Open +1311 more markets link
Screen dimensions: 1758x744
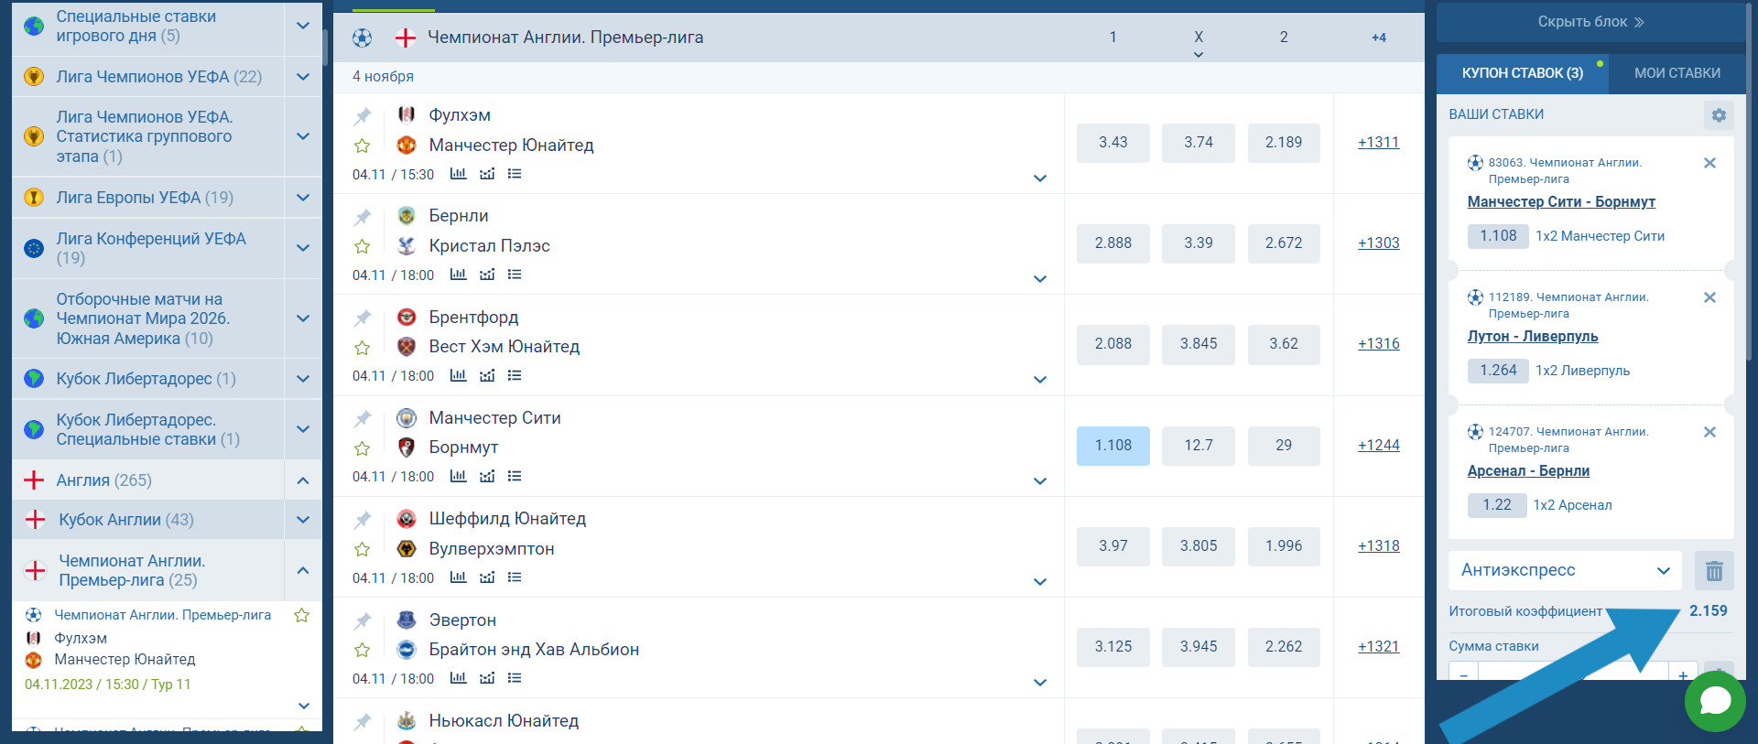pyautogui.click(x=1378, y=143)
